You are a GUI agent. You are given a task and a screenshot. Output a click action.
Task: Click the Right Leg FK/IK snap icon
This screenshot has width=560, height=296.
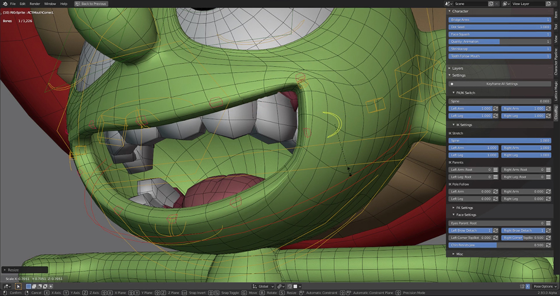(548, 116)
